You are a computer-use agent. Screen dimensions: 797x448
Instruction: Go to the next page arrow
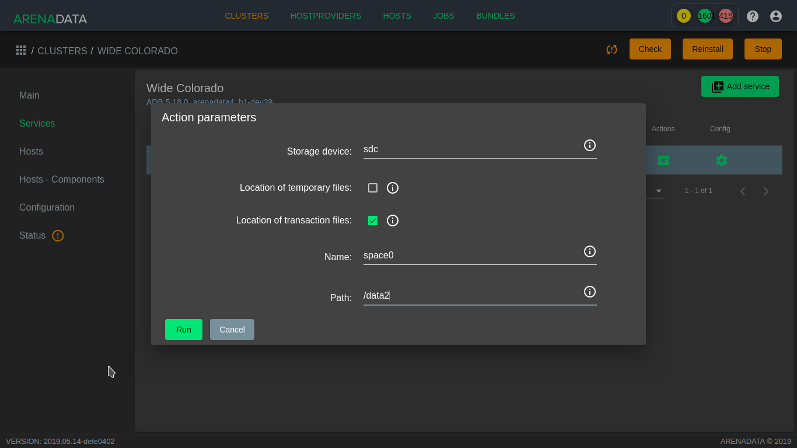pos(766,191)
